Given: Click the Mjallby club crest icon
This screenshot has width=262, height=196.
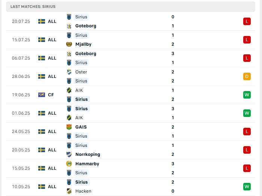Looking at the screenshot, I should tap(69, 44).
